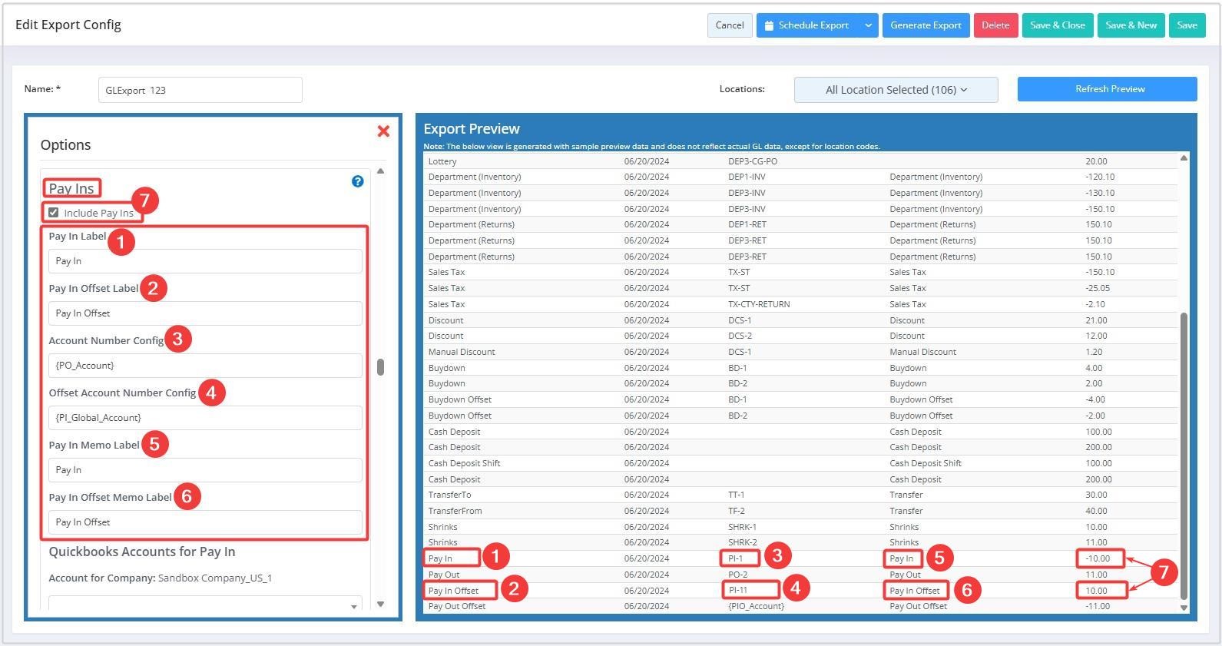
Task: Open the Quickbooks account dropdown for company
Action: [205, 605]
